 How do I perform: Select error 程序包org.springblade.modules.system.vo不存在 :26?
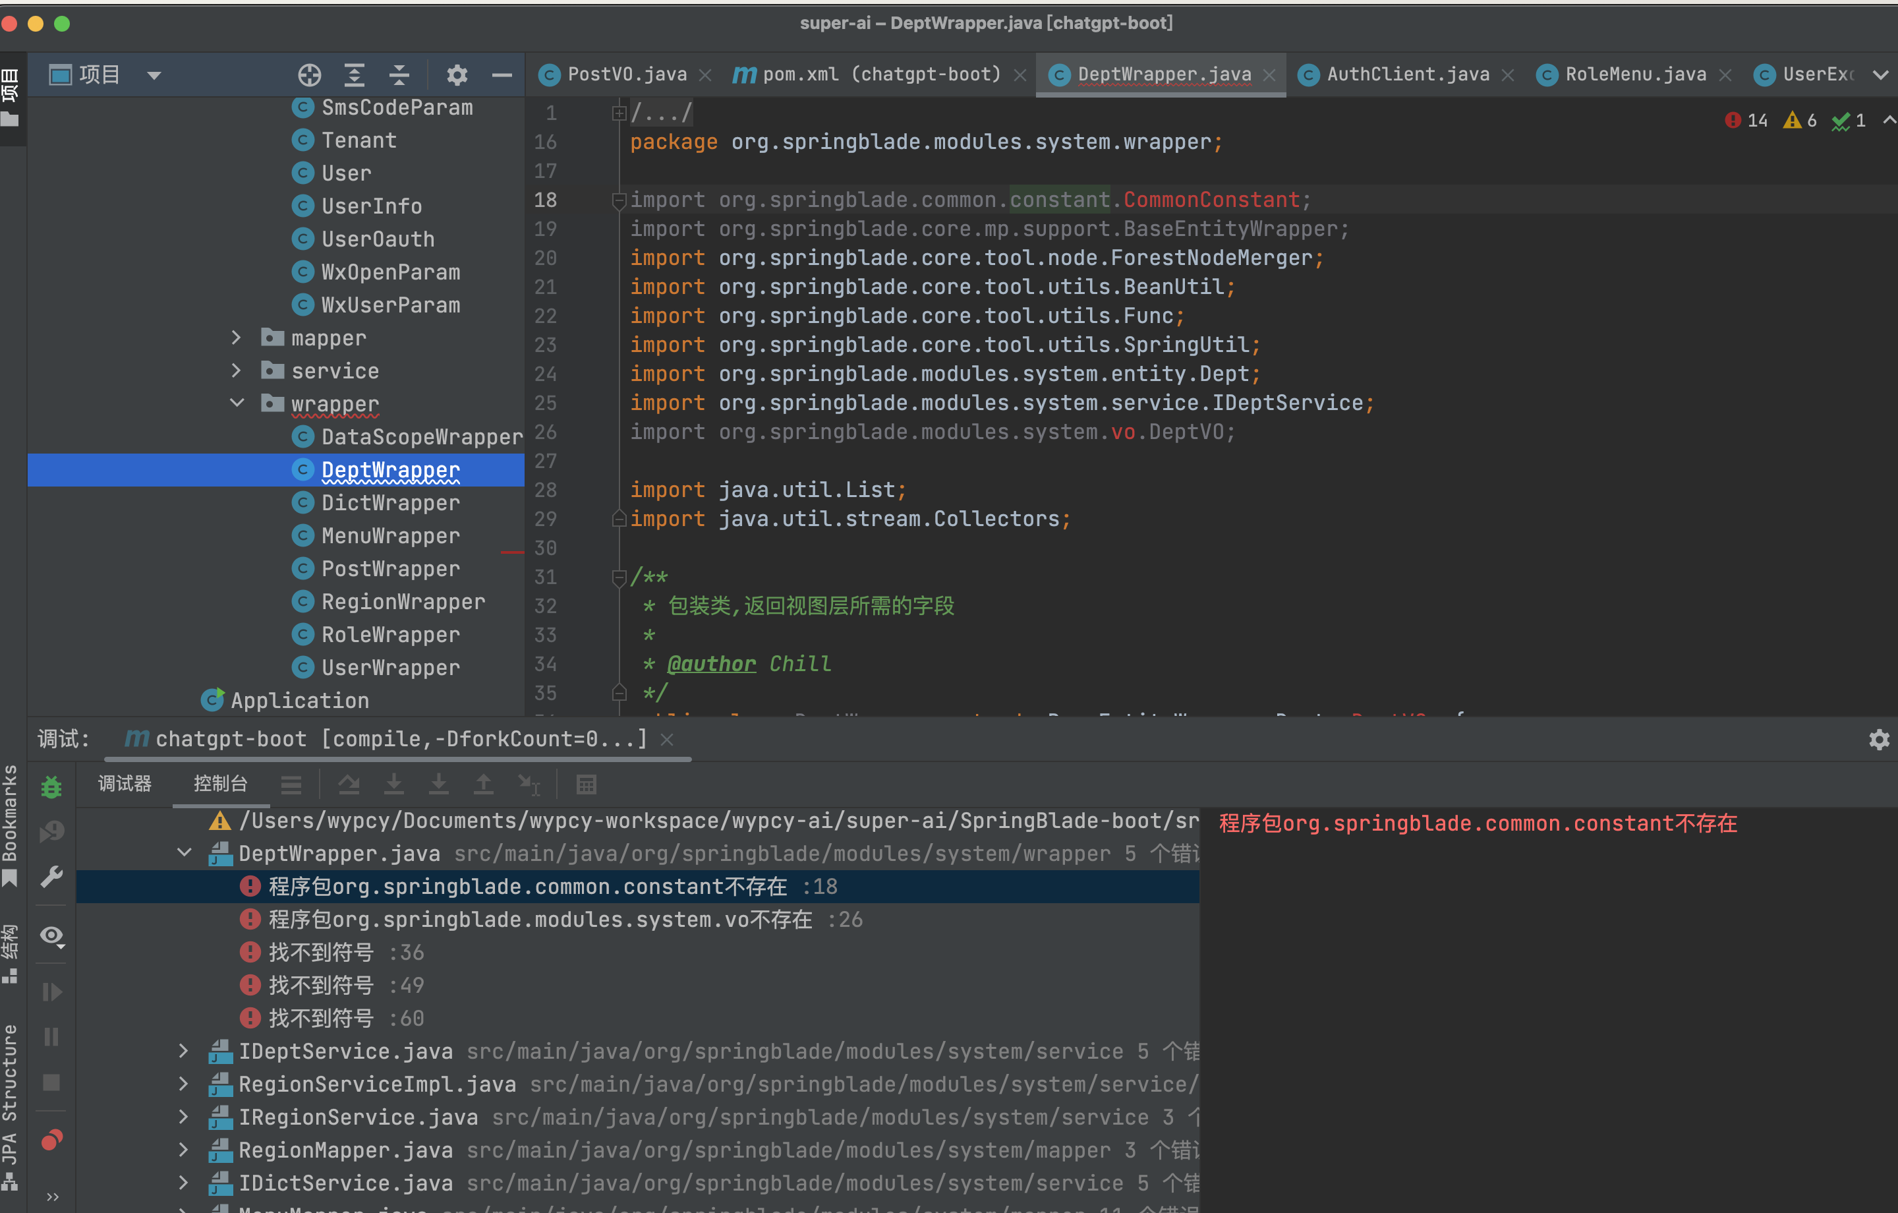click(x=638, y=920)
